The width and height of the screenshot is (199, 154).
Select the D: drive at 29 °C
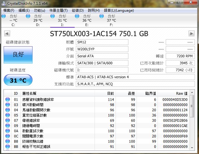[x=38, y=20]
